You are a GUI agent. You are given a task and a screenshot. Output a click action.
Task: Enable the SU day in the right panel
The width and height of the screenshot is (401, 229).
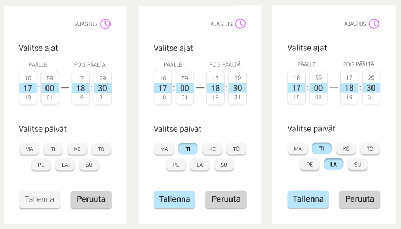[x=357, y=164]
